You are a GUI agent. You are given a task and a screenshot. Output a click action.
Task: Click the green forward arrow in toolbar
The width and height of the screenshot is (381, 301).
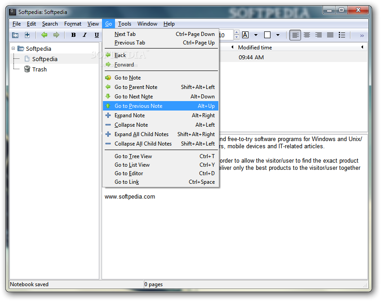[56, 35]
